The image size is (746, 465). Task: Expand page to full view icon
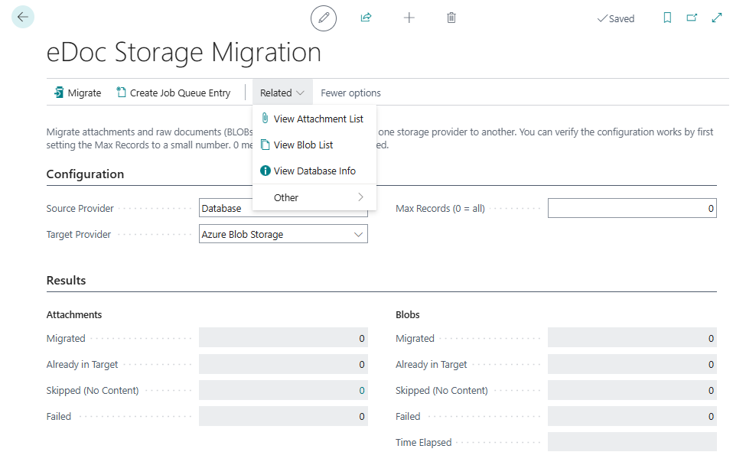[717, 18]
